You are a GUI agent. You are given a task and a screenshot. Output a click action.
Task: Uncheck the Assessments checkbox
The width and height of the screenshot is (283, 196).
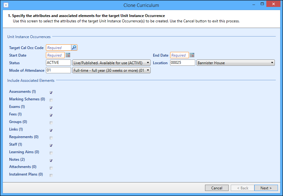[51, 92]
